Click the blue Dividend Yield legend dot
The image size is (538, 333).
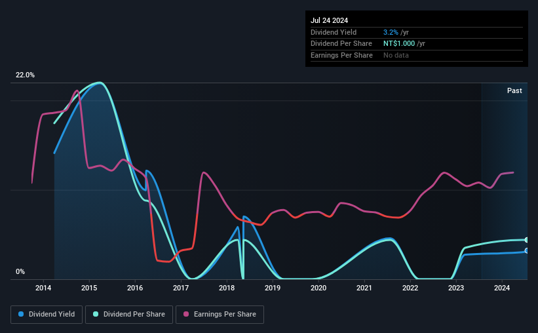point(21,314)
